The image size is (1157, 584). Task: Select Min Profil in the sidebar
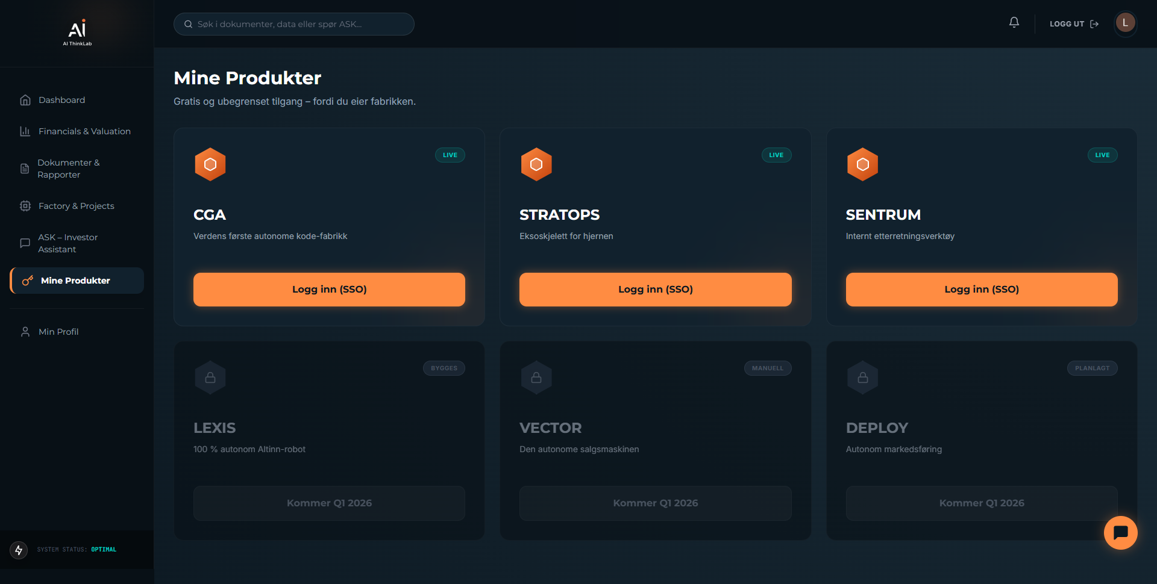click(58, 332)
